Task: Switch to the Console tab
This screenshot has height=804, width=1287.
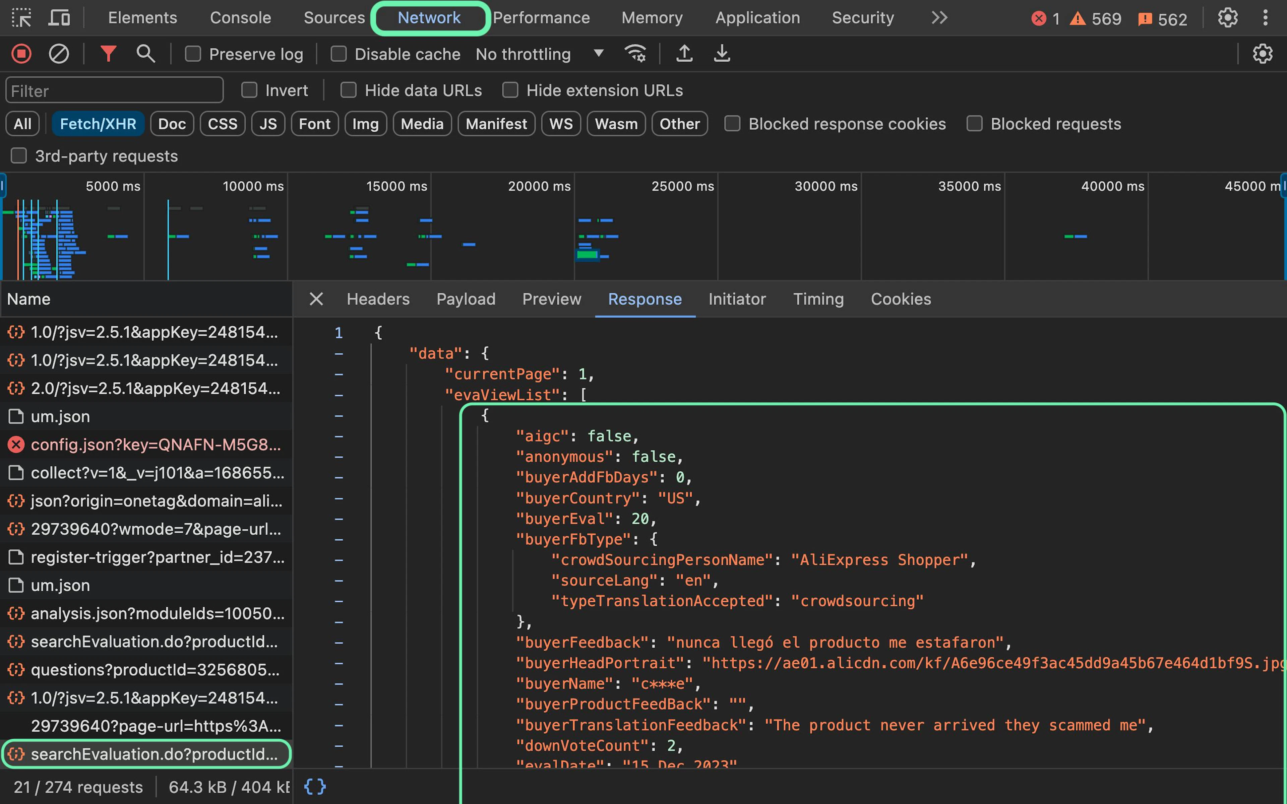Action: [x=240, y=17]
